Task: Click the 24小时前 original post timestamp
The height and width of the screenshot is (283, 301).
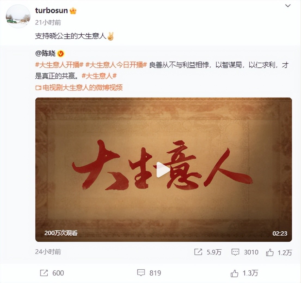Action: pos(48,252)
